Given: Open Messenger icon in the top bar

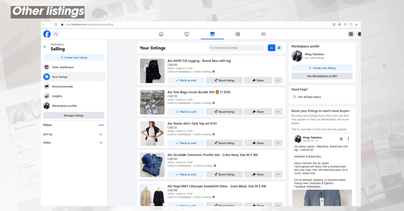Looking at the screenshot, I should [359, 34].
